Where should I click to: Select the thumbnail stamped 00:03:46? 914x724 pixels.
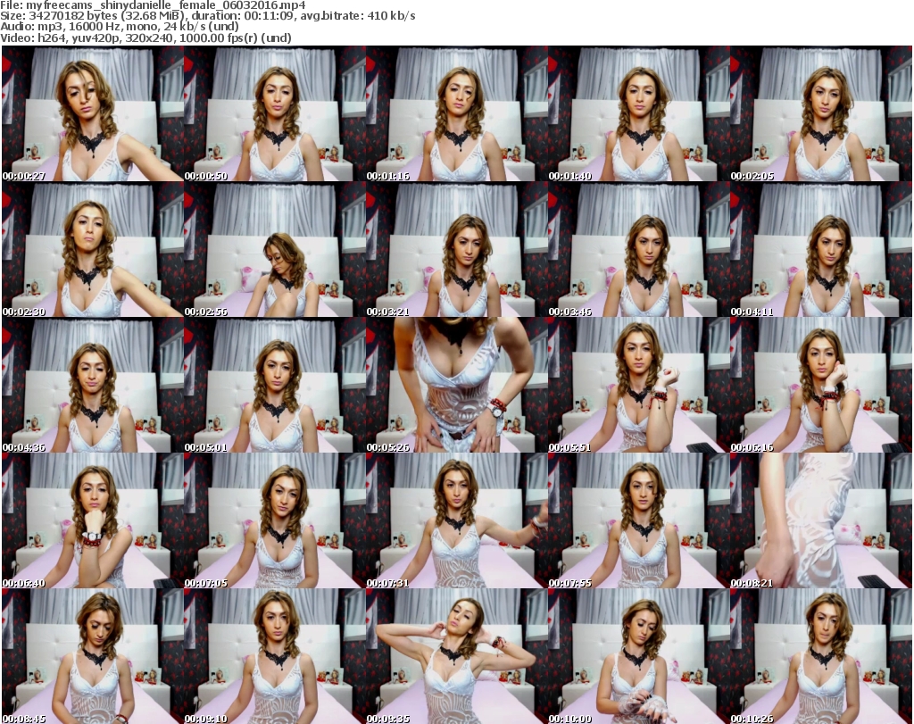tap(639, 249)
